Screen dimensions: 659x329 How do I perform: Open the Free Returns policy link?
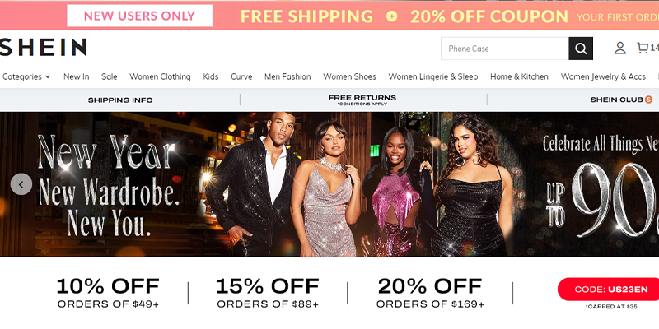362,100
